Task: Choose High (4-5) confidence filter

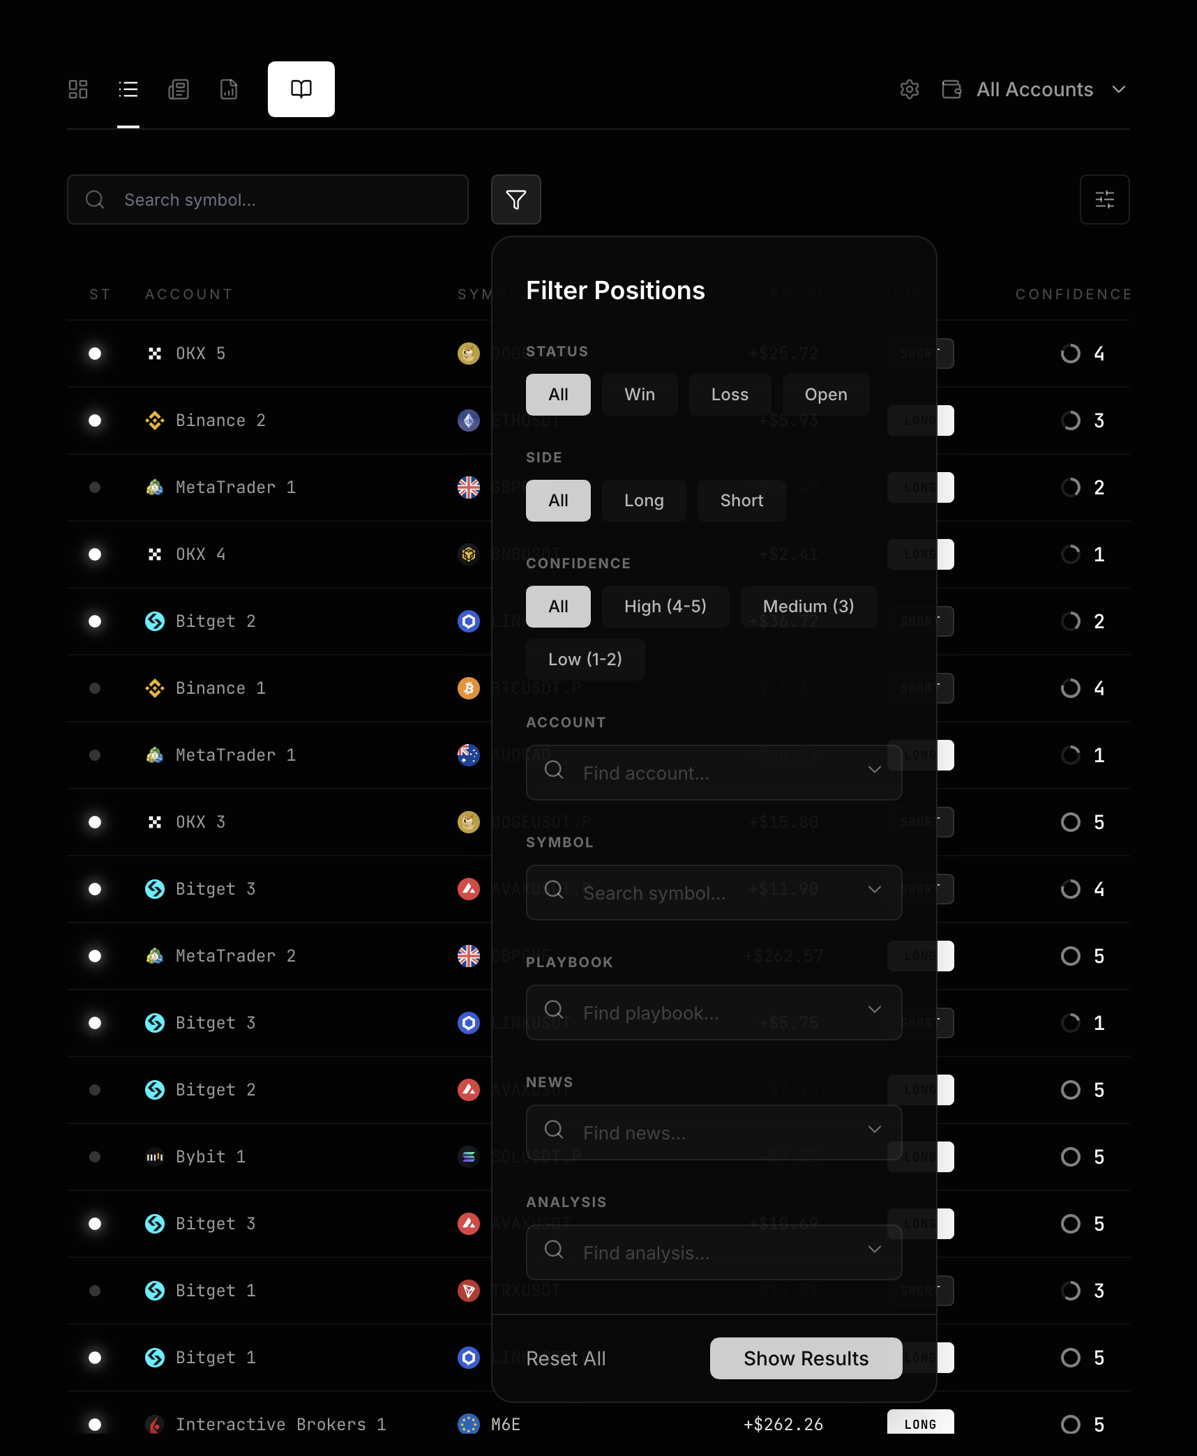Action: [665, 607]
